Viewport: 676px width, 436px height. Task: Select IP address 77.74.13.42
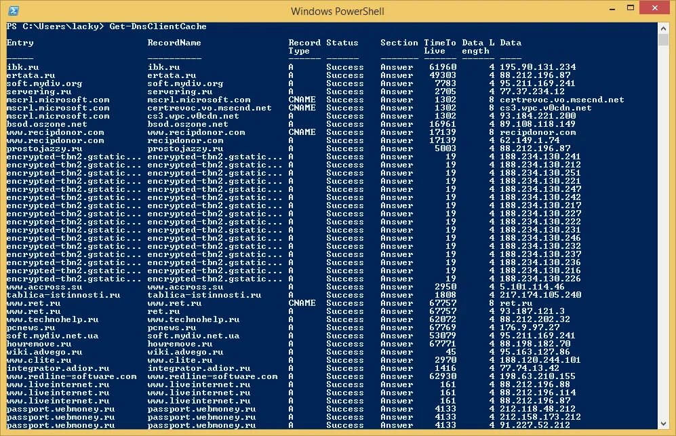(530, 369)
